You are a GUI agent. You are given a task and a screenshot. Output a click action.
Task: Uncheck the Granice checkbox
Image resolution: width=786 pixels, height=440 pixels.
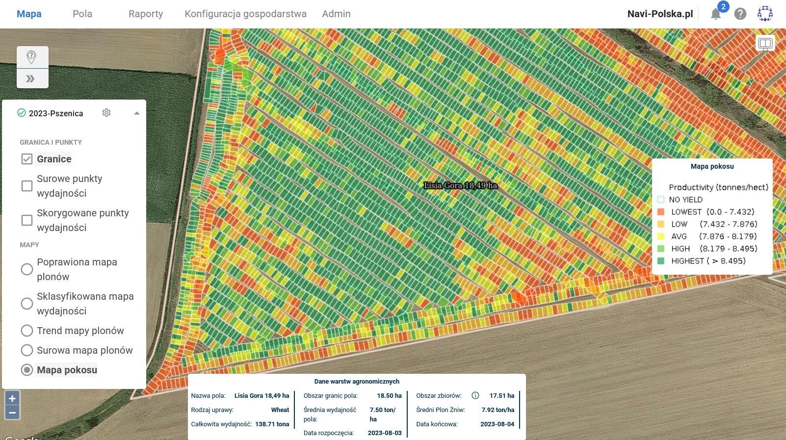[x=27, y=159]
